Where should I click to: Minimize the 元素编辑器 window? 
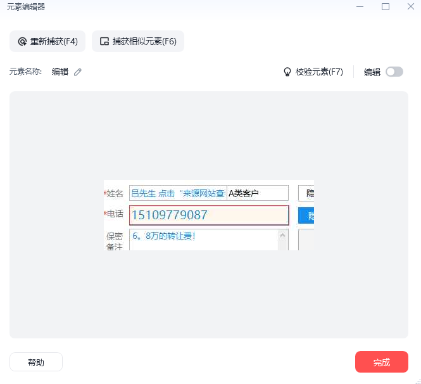[x=360, y=7]
